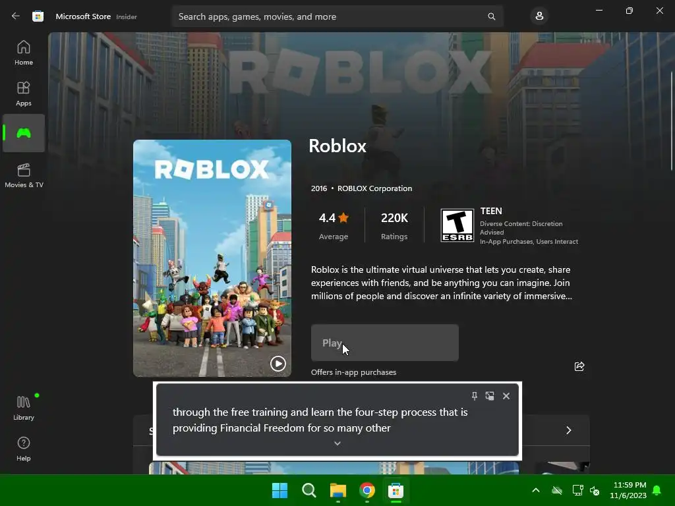
Task: Click the captions window layout icon
Action: point(490,396)
